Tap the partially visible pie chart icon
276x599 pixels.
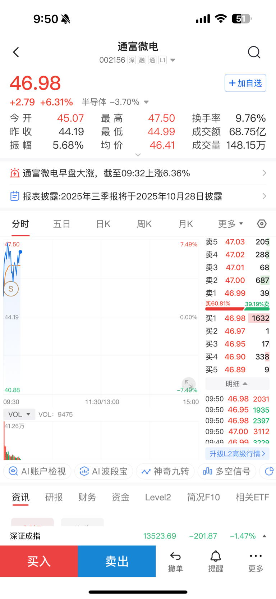tap(269, 471)
